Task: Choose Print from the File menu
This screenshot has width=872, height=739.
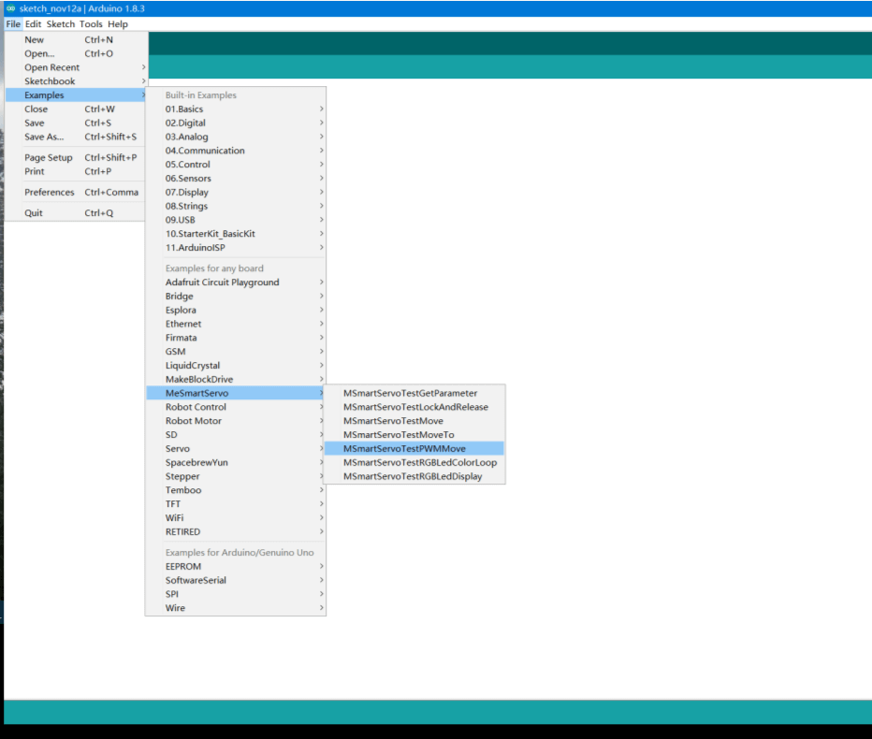Action: (x=76, y=171)
